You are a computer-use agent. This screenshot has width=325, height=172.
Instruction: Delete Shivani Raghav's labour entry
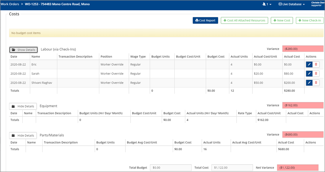(316, 83)
